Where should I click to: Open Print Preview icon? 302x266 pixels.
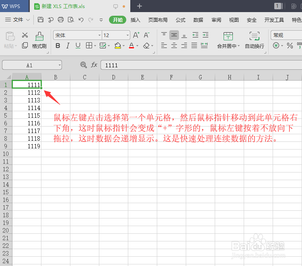pos(71,20)
